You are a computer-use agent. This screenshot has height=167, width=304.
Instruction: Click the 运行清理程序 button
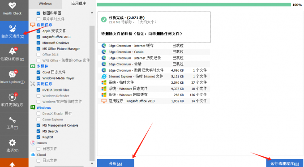click(285, 163)
